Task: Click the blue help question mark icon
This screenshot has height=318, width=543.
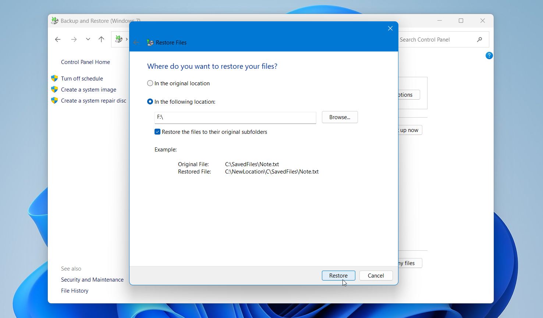Action: click(489, 56)
